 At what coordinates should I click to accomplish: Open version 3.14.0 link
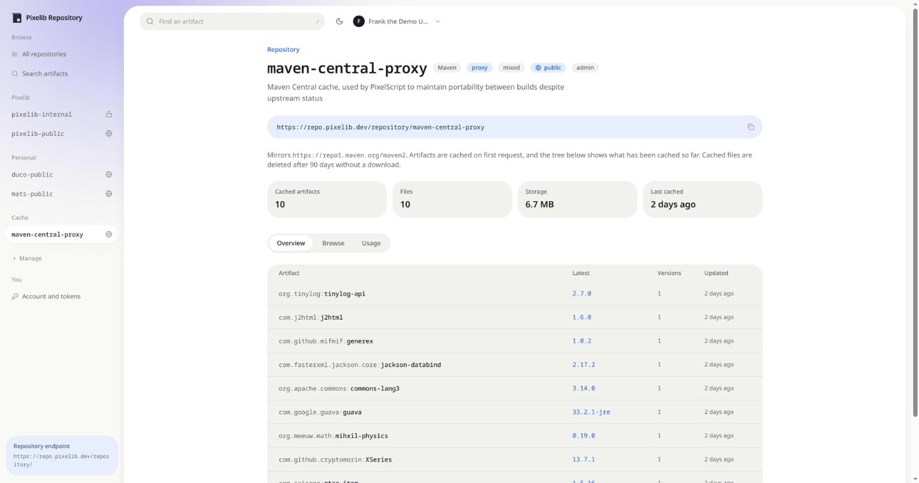tap(584, 388)
